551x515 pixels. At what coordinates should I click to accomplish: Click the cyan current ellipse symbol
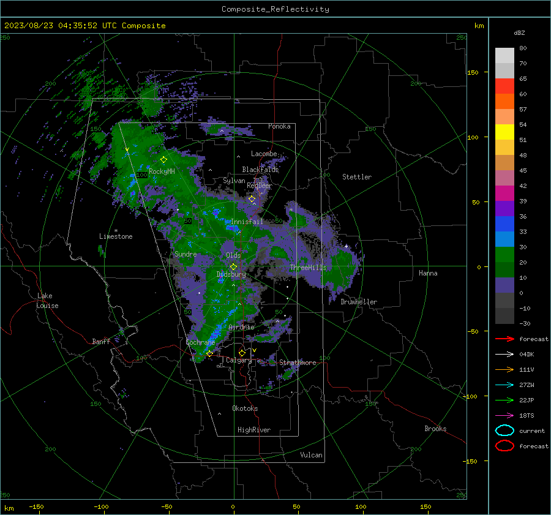[504, 430]
